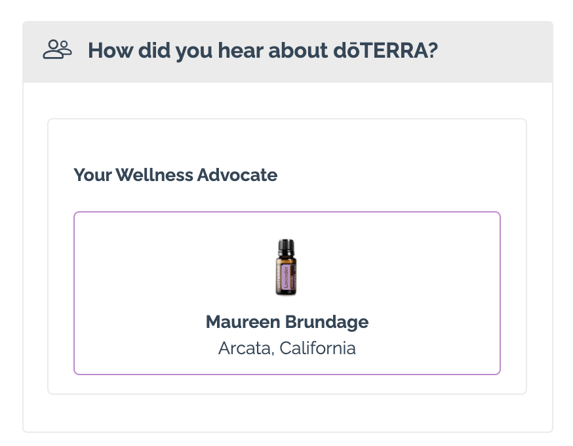This screenshot has width=573, height=446.
Task: Click the Maureen Brundage name
Action: click(x=287, y=322)
